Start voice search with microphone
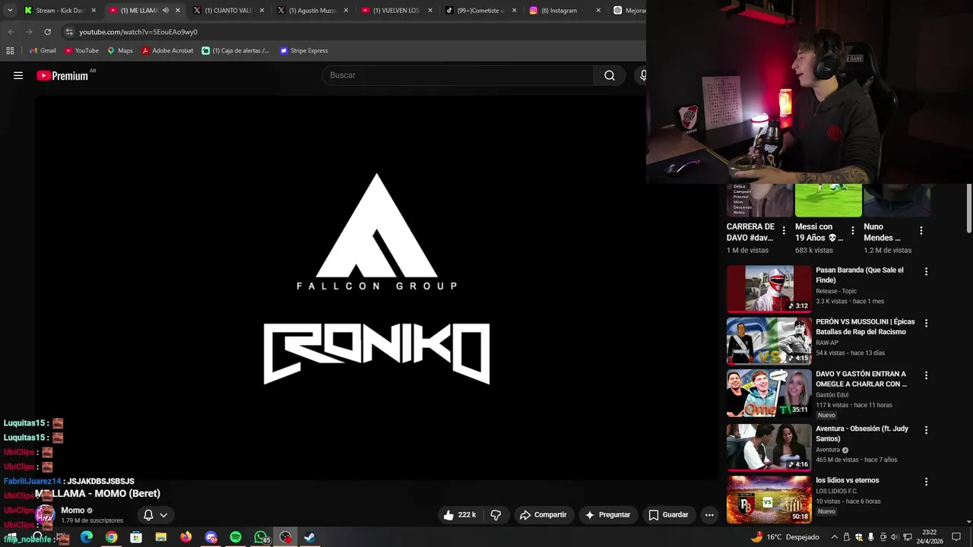Screen dimensions: 973x547 [642, 75]
